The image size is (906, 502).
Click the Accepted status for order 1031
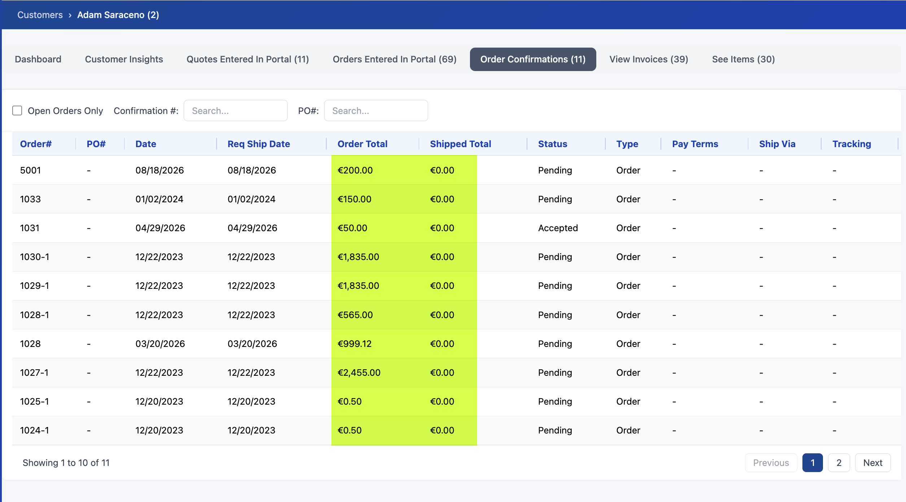click(x=558, y=228)
